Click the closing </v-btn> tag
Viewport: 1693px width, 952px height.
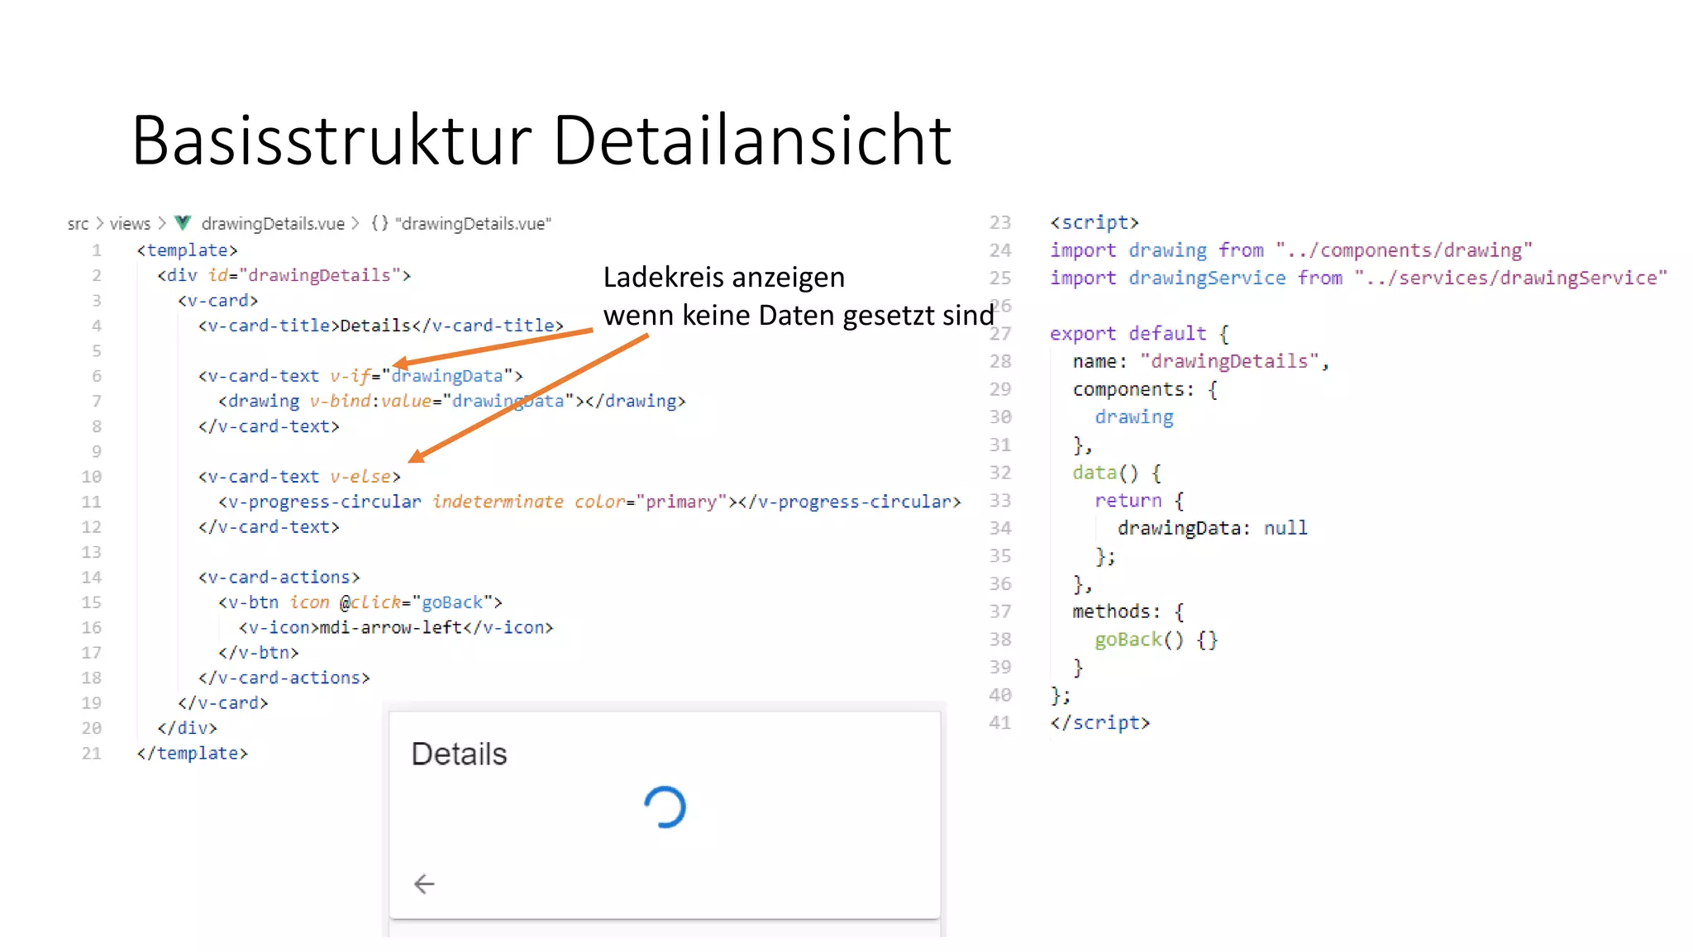click(259, 653)
